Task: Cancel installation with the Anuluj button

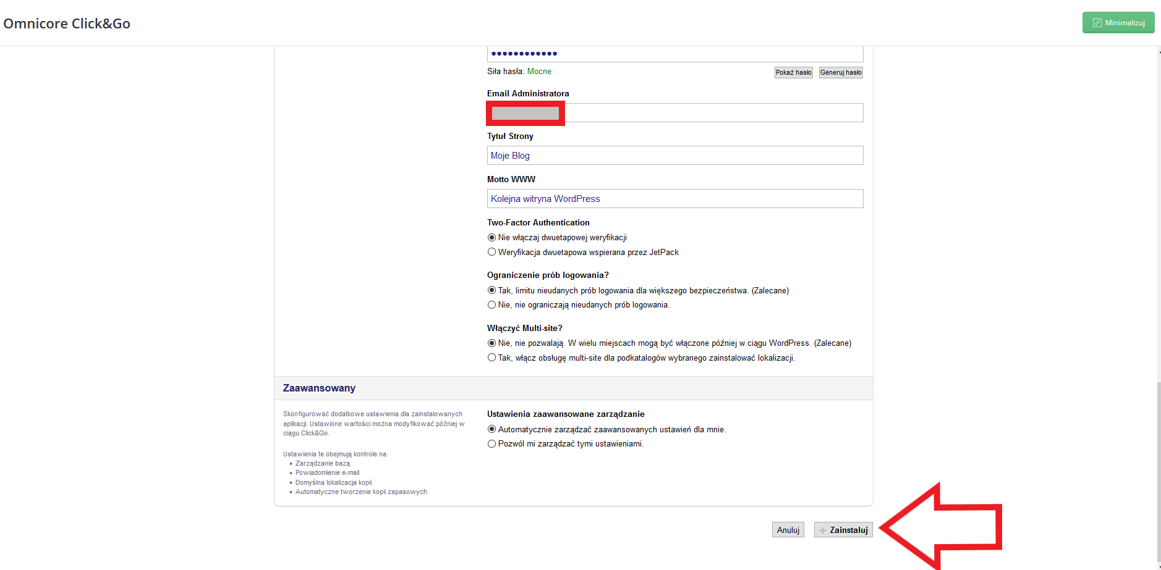Action: (788, 530)
